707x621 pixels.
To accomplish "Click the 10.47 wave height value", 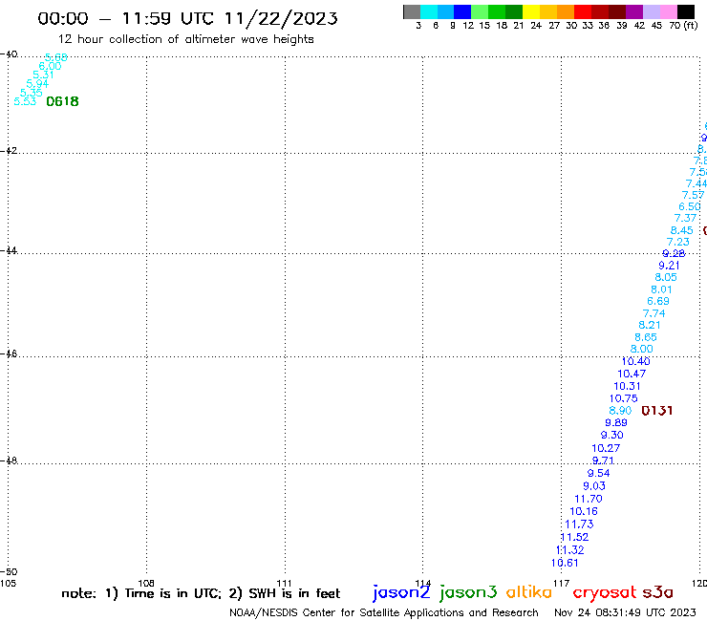I will (632, 374).
